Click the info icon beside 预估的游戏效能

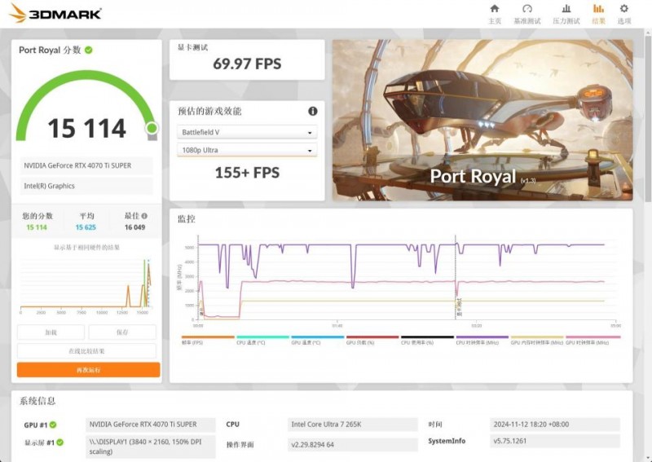click(313, 111)
